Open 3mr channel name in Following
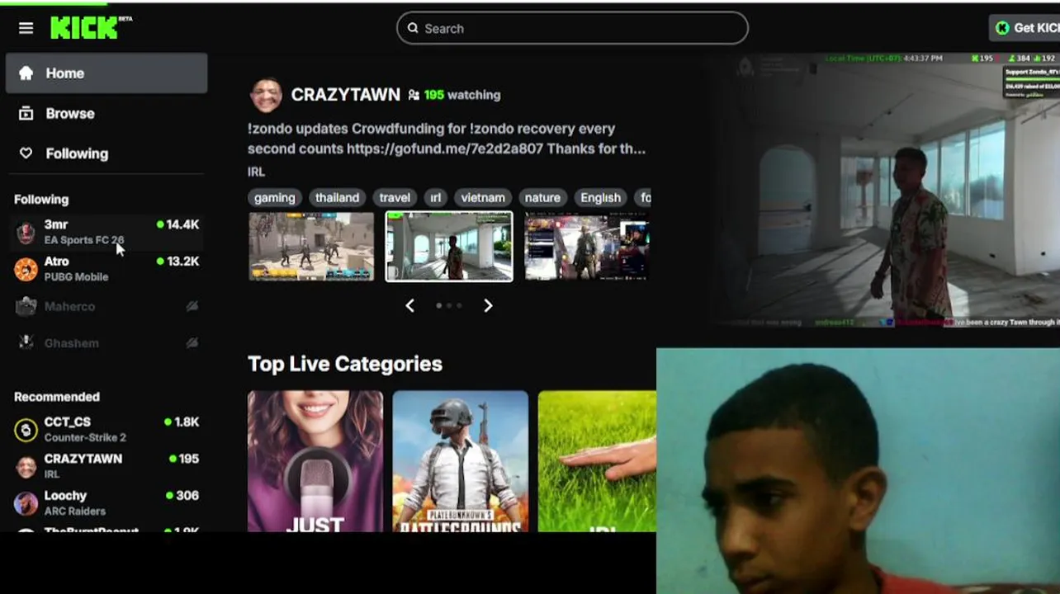The height and width of the screenshot is (594, 1060). tap(56, 224)
